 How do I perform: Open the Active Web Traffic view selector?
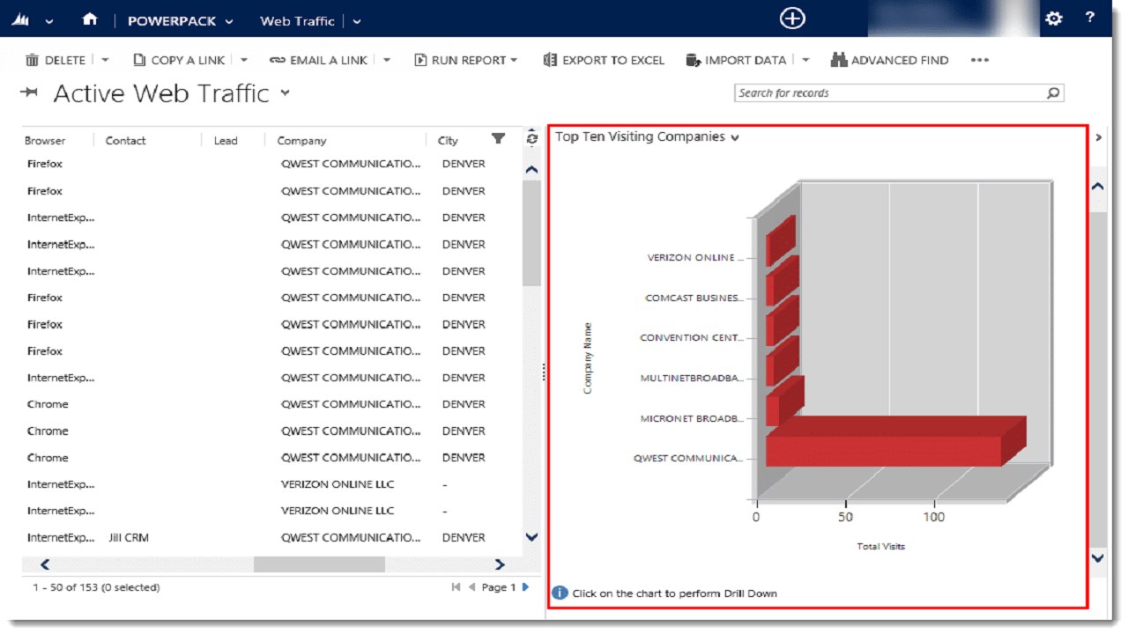pyautogui.click(x=285, y=92)
